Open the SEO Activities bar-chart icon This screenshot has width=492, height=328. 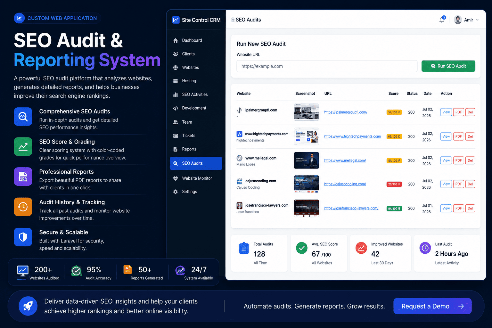click(x=176, y=94)
